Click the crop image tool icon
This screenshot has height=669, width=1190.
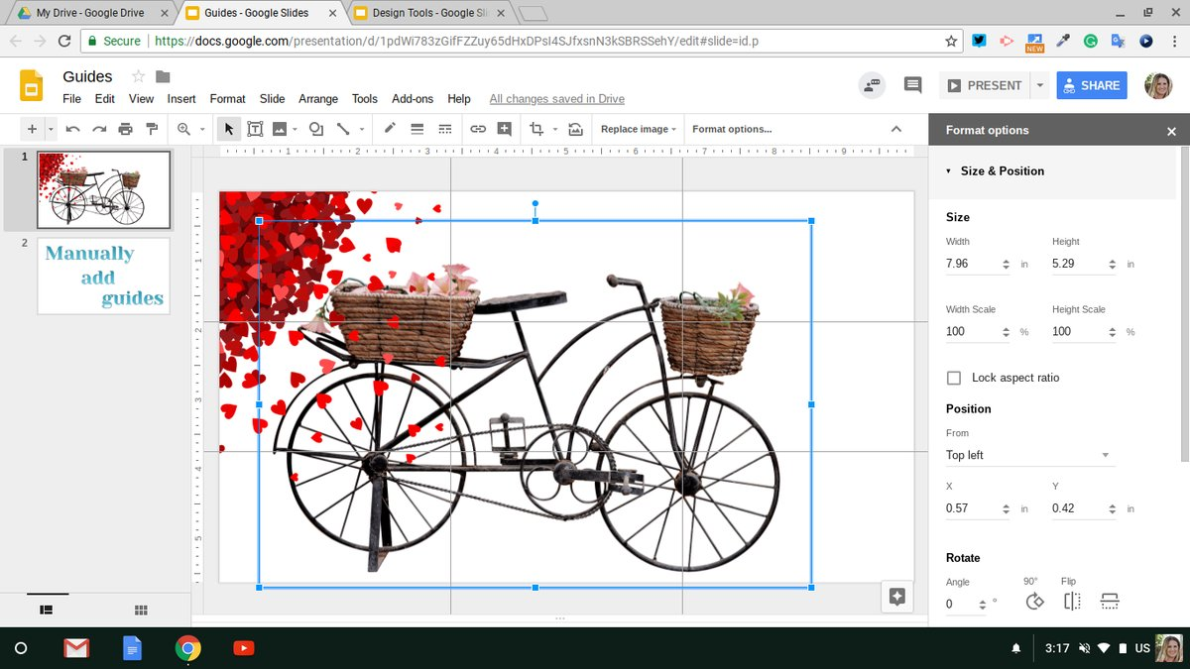point(536,129)
